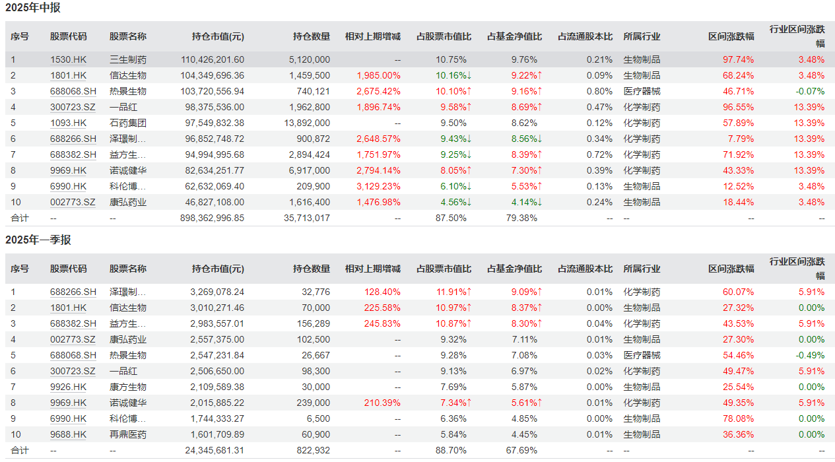Select market value 46,827,108.00
The height and width of the screenshot is (462, 835).
pos(215,202)
